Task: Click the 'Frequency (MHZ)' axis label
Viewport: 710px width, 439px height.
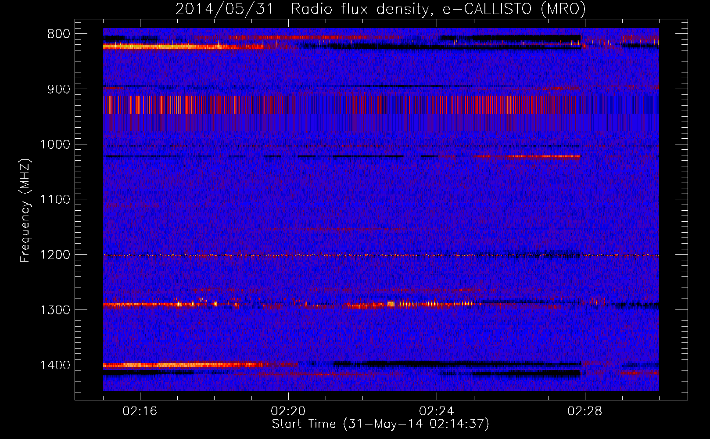Action: (x=25, y=211)
